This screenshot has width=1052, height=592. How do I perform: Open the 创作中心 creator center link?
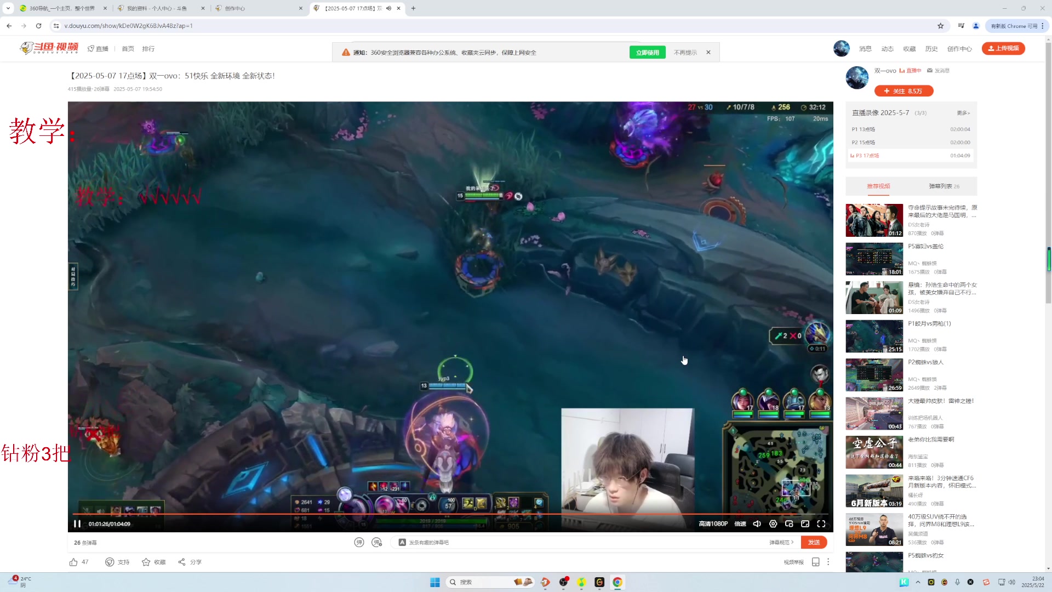[959, 49]
